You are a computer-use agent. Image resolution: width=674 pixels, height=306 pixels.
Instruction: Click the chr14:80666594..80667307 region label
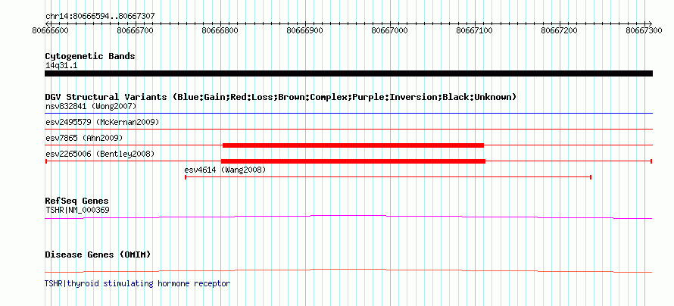[100, 17]
